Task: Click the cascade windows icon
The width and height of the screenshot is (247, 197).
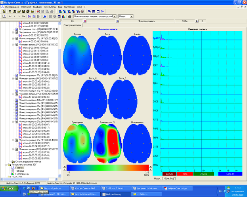Action: tap(89, 11)
